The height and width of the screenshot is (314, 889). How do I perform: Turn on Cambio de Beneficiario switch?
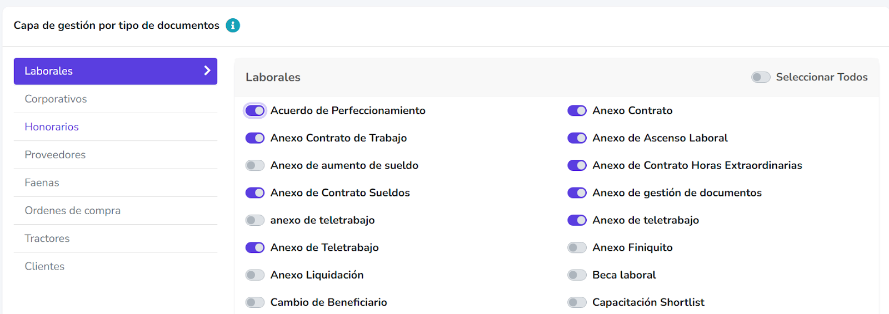[255, 302]
